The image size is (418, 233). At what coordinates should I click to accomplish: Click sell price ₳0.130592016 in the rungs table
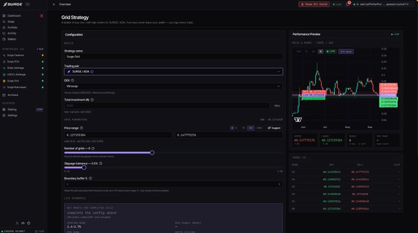pyautogui.click(x=360, y=209)
